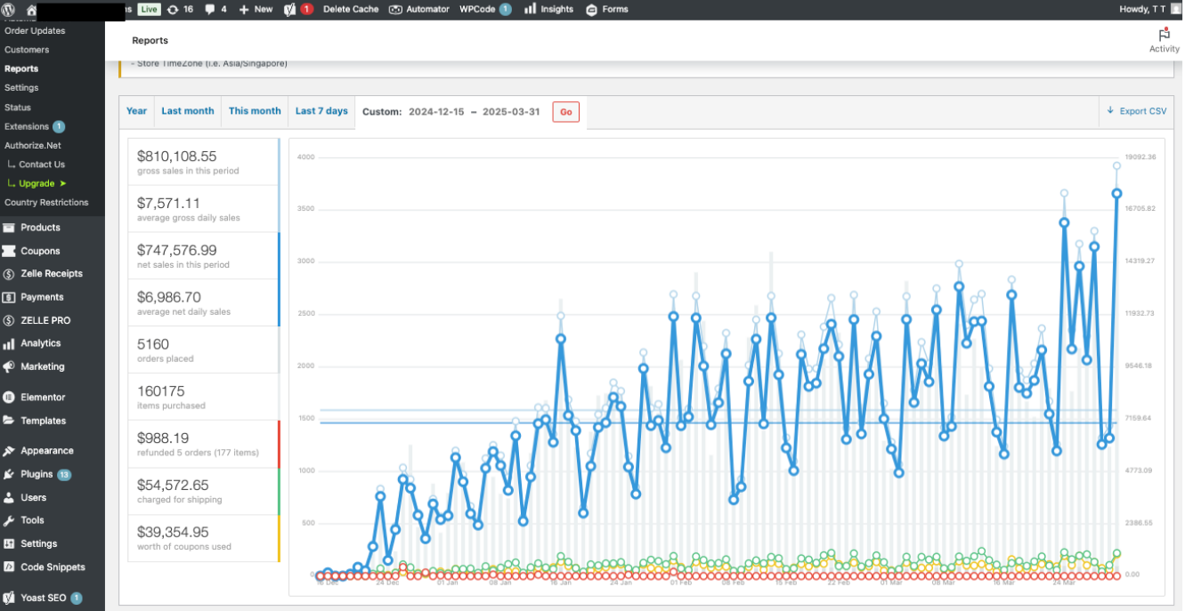The image size is (1185, 611).
Task: Click the Activity flag icon
Action: pos(1164,35)
